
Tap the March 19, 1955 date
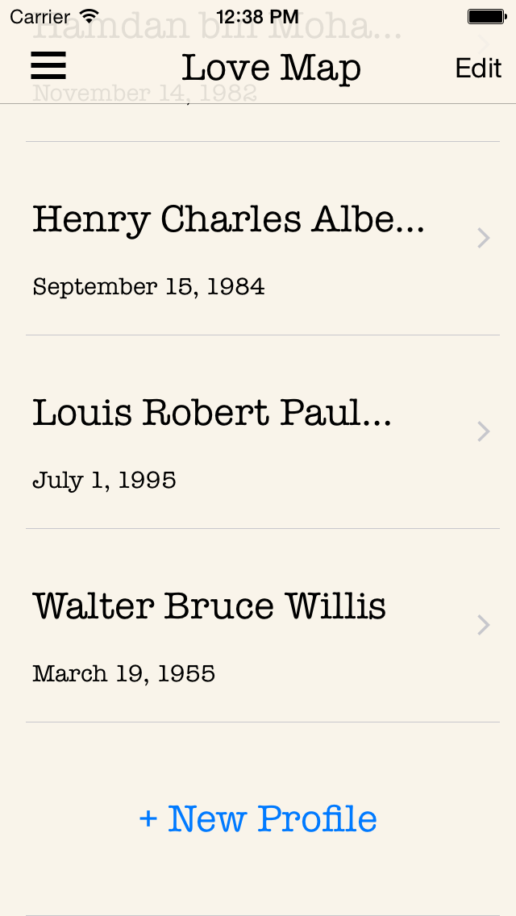pos(123,674)
